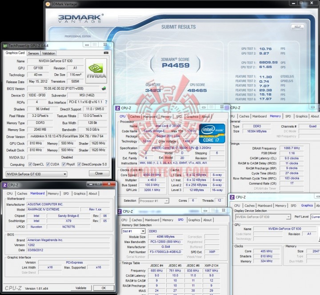Open the Perf Level dropdown in CPU-Z Graphics
The image size is (320, 295).
click(x=315, y=217)
